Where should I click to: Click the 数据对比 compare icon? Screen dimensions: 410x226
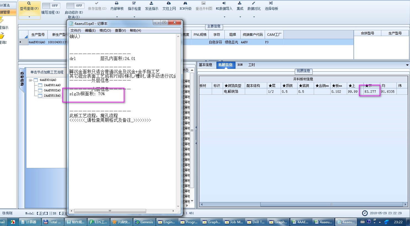(x=254, y=3)
